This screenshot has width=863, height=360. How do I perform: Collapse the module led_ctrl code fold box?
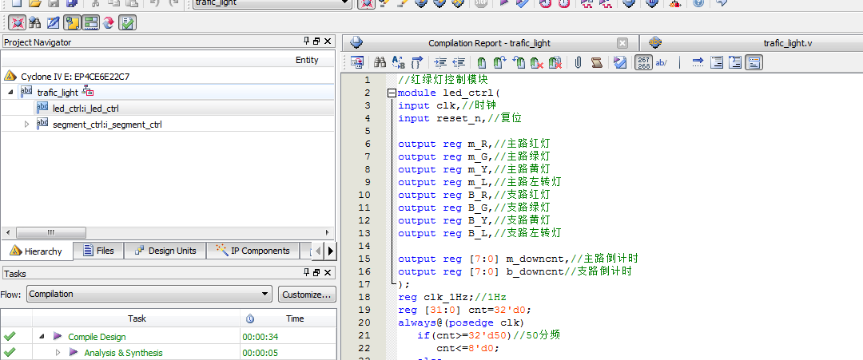(x=392, y=93)
